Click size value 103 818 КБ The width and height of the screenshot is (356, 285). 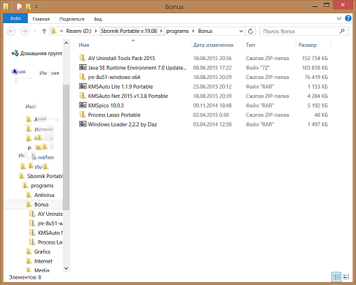coord(315,68)
